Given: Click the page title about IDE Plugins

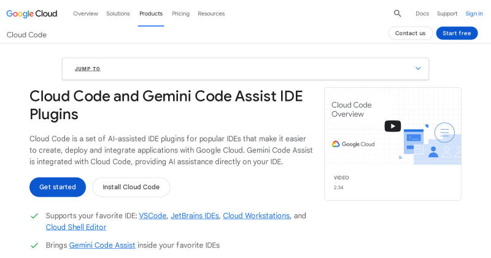Looking at the screenshot, I should [x=166, y=105].
